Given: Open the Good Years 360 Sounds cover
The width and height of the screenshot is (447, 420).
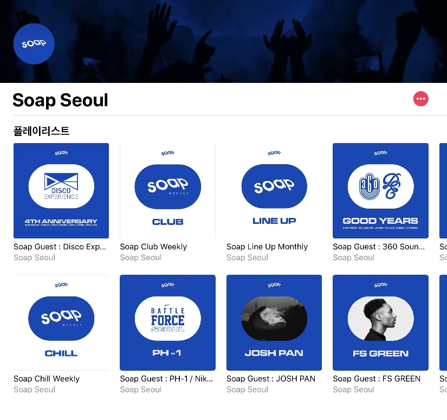Looking at the screenshot, I should click(x=380, y=190).
